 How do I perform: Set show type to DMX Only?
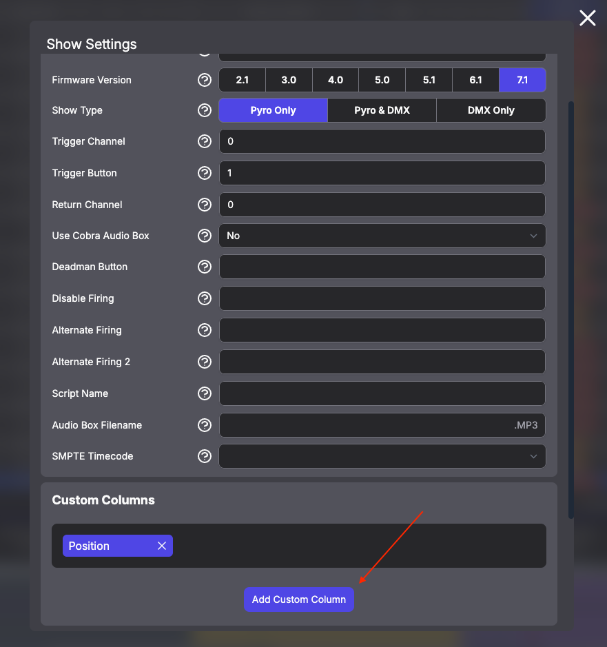pyautogui.click(x=491, y=110)
